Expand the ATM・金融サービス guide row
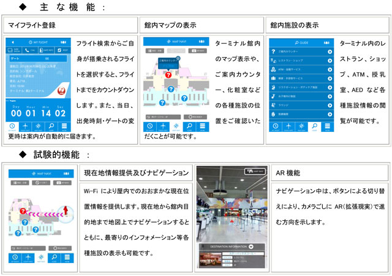Image resolution: width=392 pixels, height=276 pixels. (x=330, y=70)
